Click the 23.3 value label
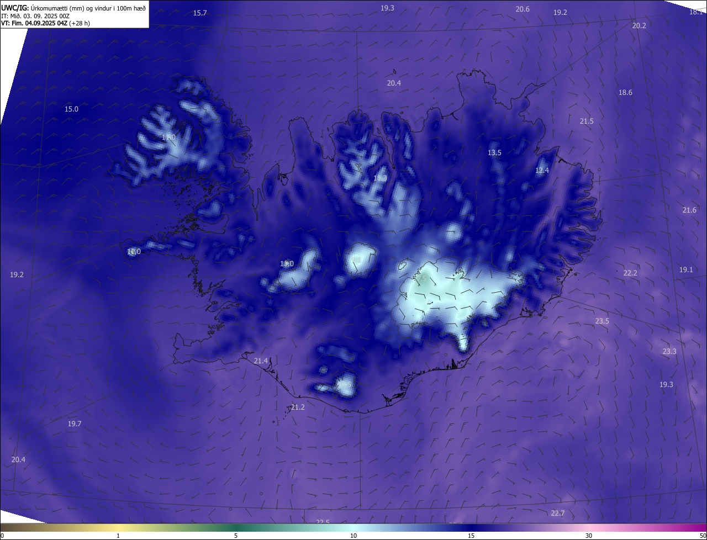The height and width of the screenshot is (540, 707). [x=669, y=351]
